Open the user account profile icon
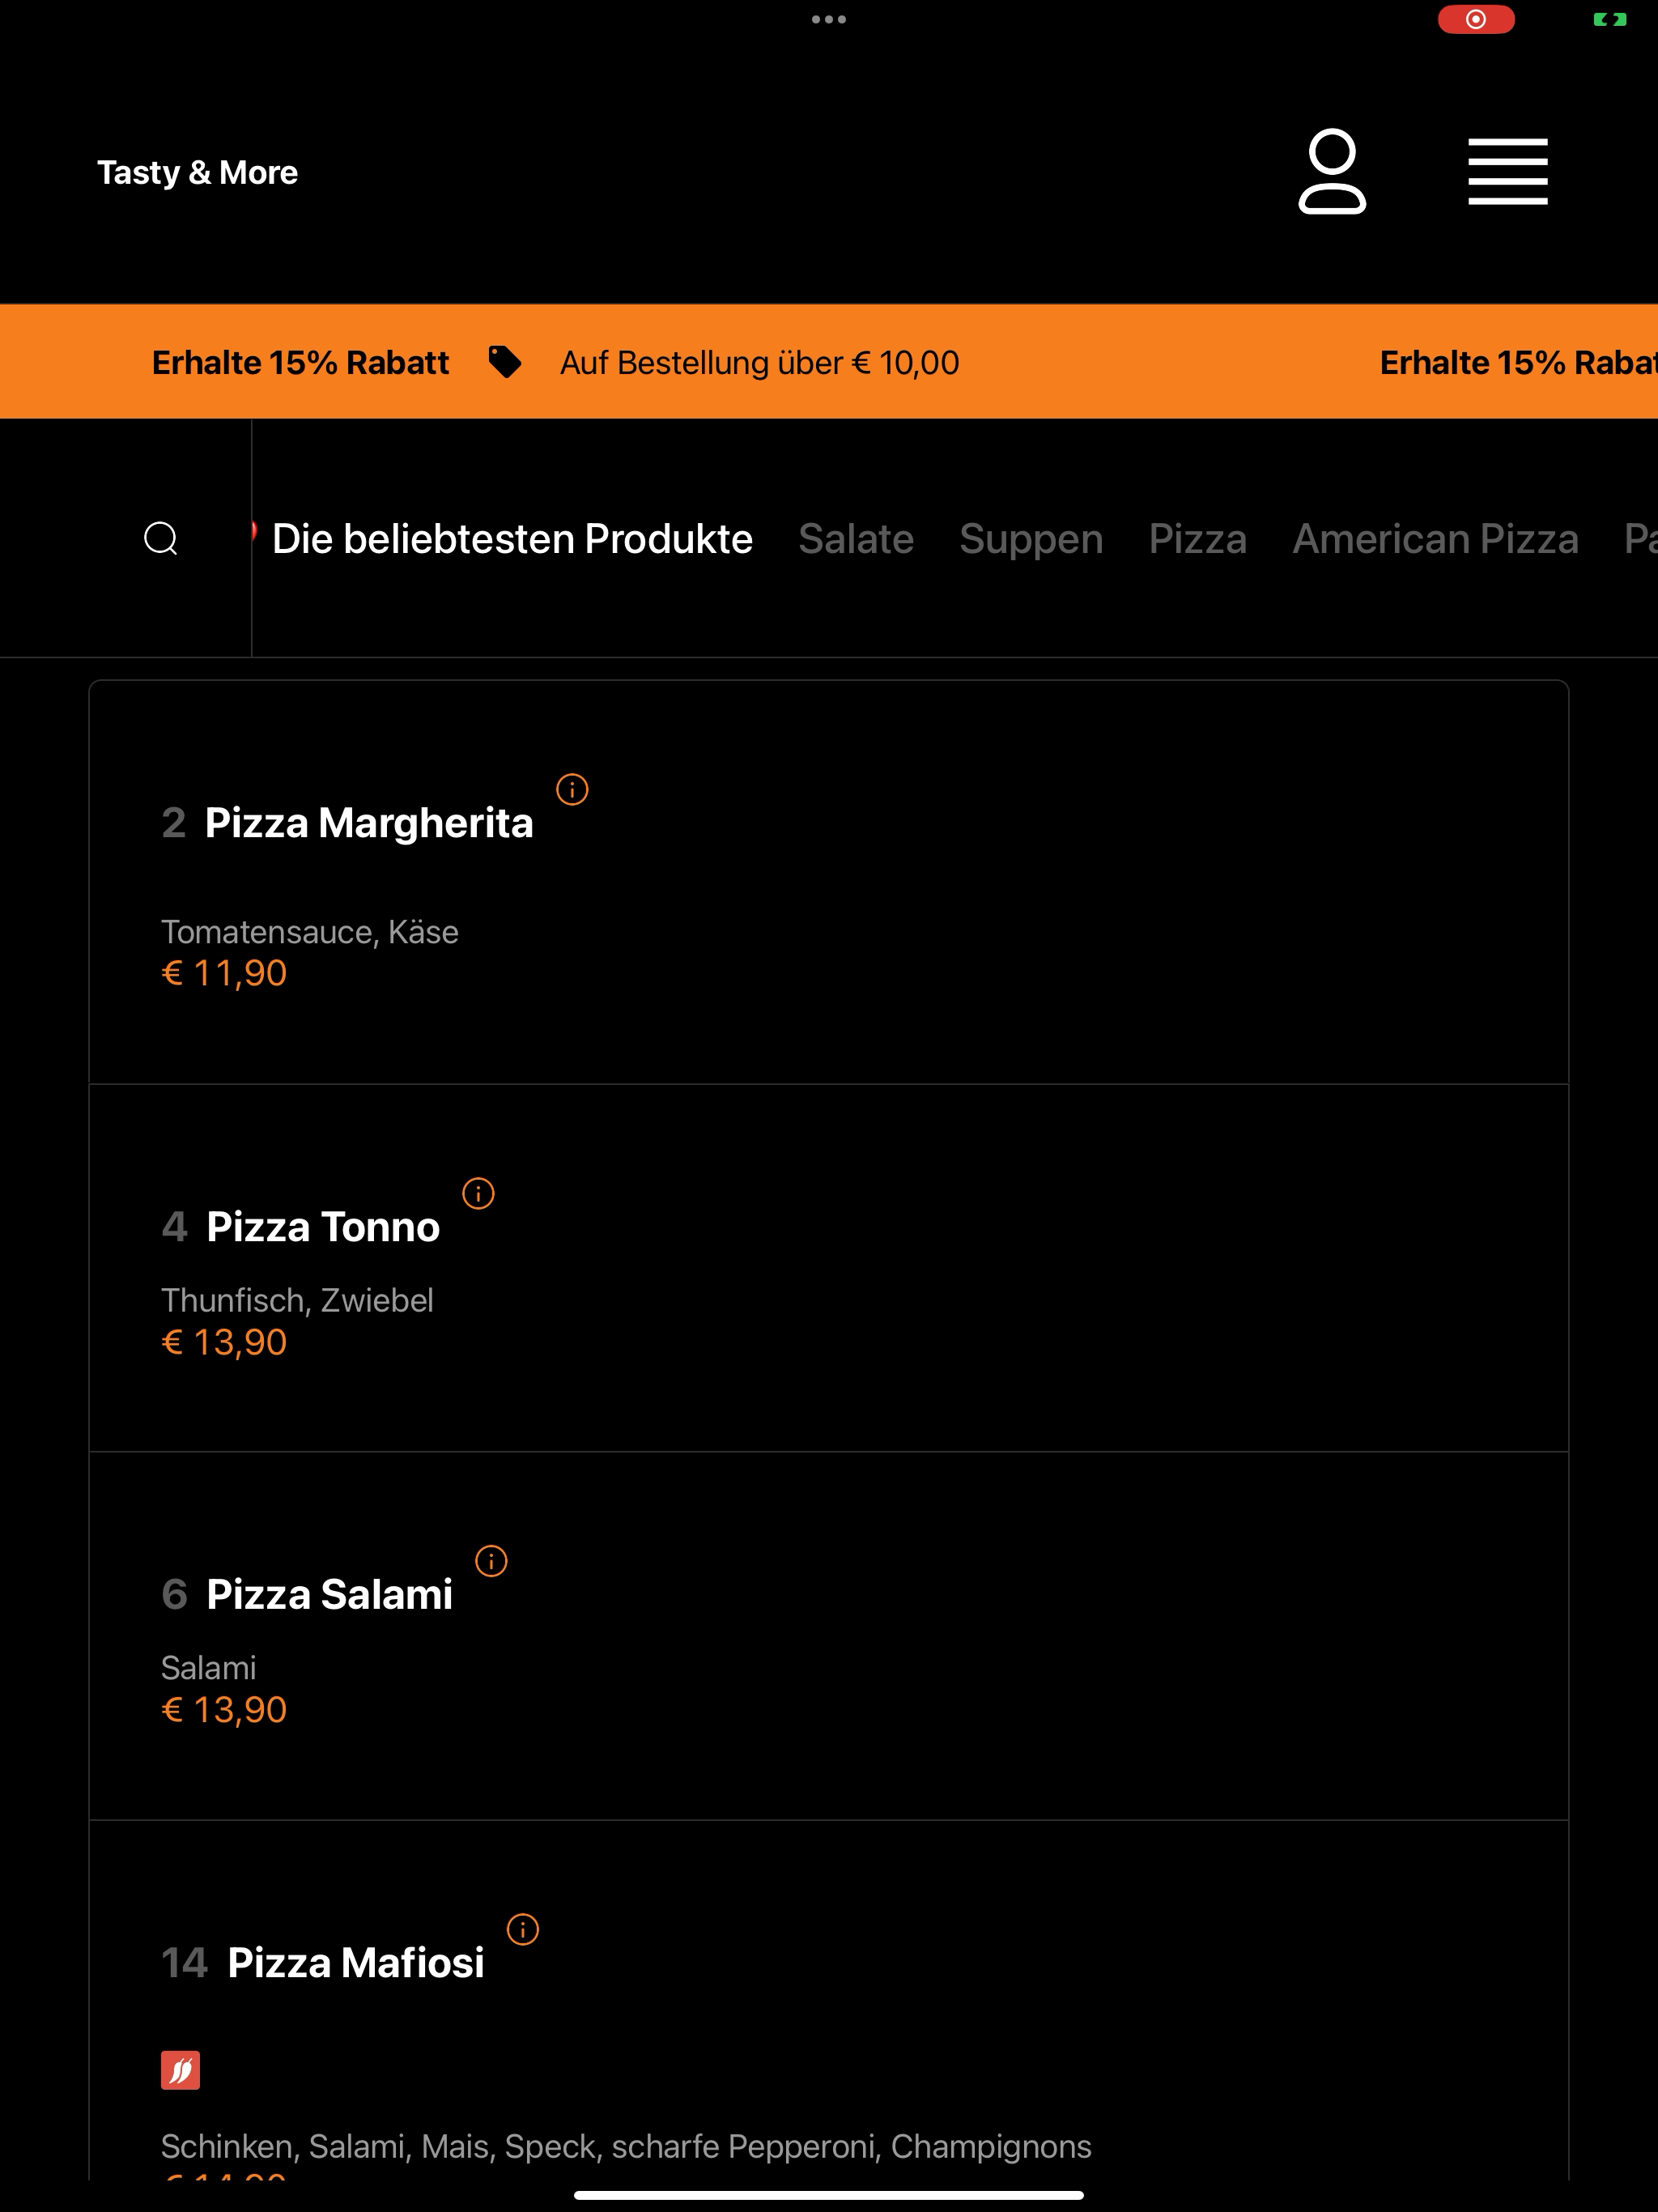The height and width of the screenshot is (2212, 1658). coord(1331,172)
